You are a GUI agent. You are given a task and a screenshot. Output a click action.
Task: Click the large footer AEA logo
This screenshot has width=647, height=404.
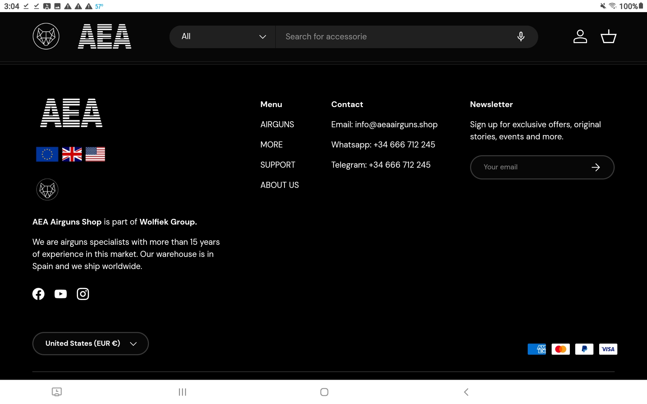[71, 113]
